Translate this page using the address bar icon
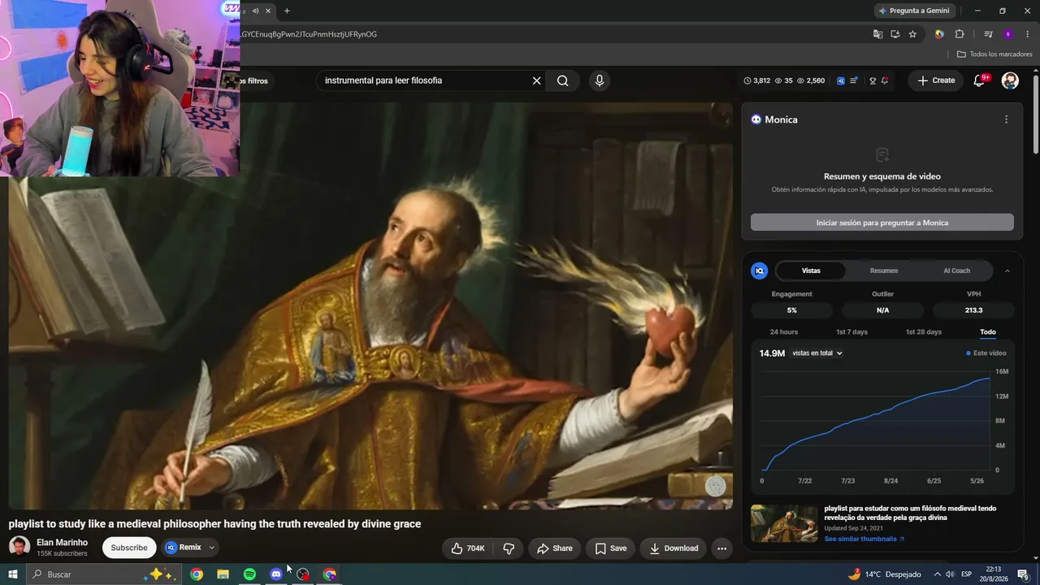The image size is (1040, 585). (x=877, y=34)
